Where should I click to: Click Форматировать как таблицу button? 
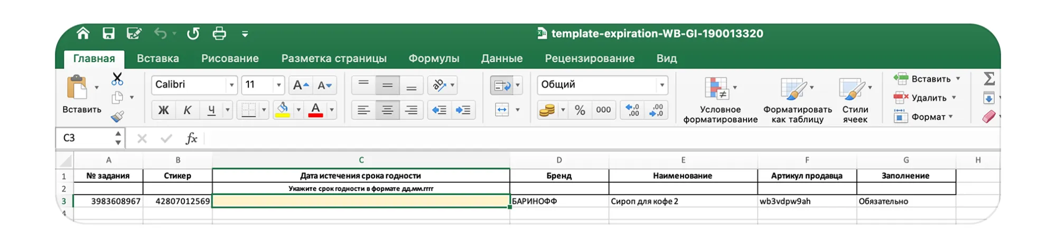click(x=797, y=100)
